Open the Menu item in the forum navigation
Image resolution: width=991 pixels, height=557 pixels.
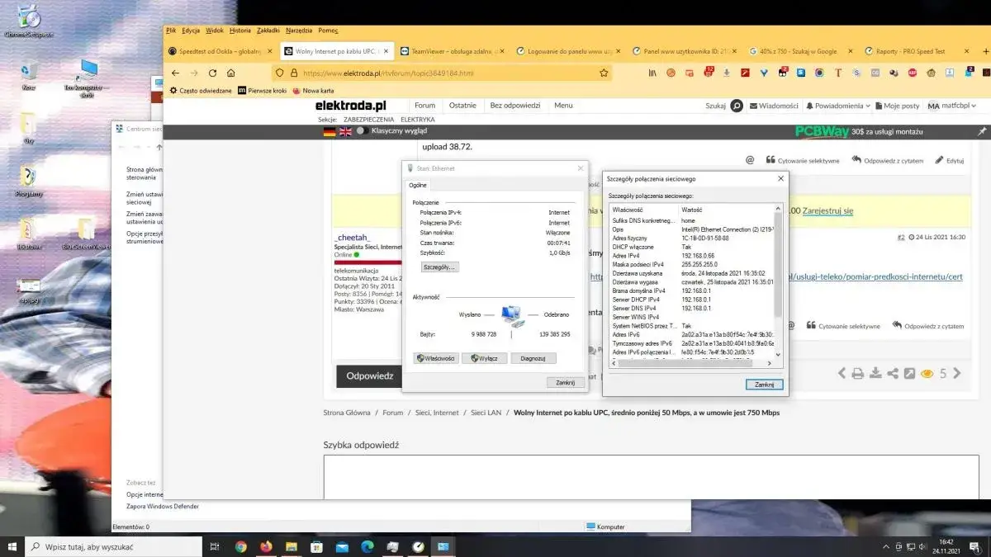click(x=563, y=105)
